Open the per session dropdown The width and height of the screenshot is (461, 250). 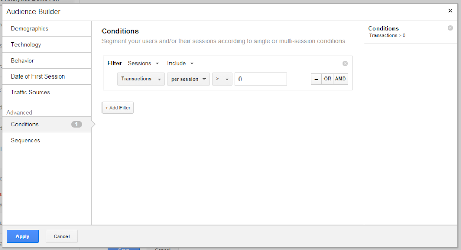(x=189, y=79)
